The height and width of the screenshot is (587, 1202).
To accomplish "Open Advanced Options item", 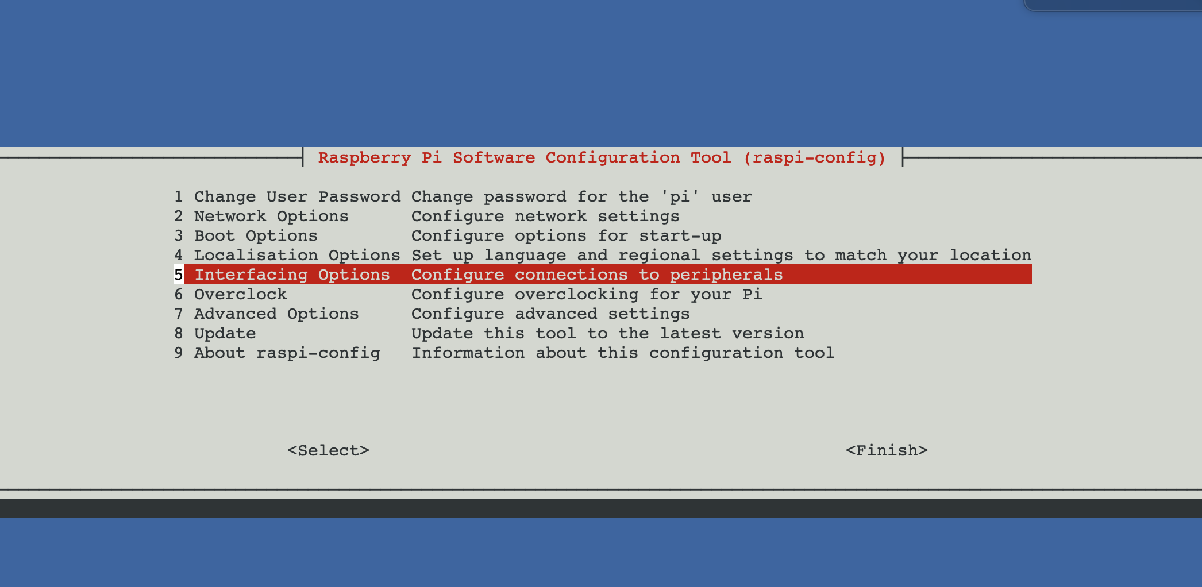I will pos(276,314).
